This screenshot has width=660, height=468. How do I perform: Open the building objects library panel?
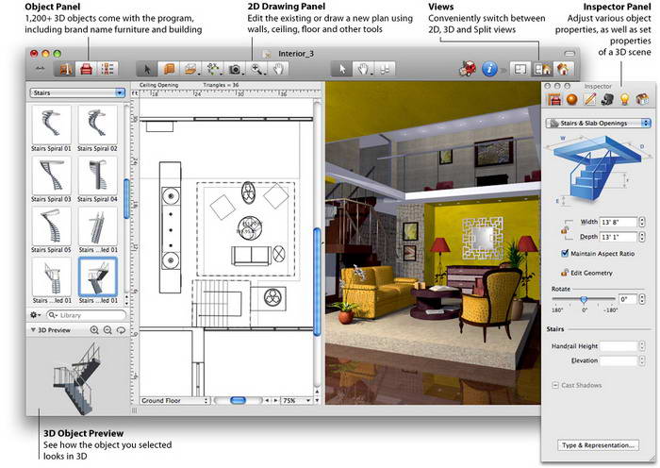click(x=65, y=69)
